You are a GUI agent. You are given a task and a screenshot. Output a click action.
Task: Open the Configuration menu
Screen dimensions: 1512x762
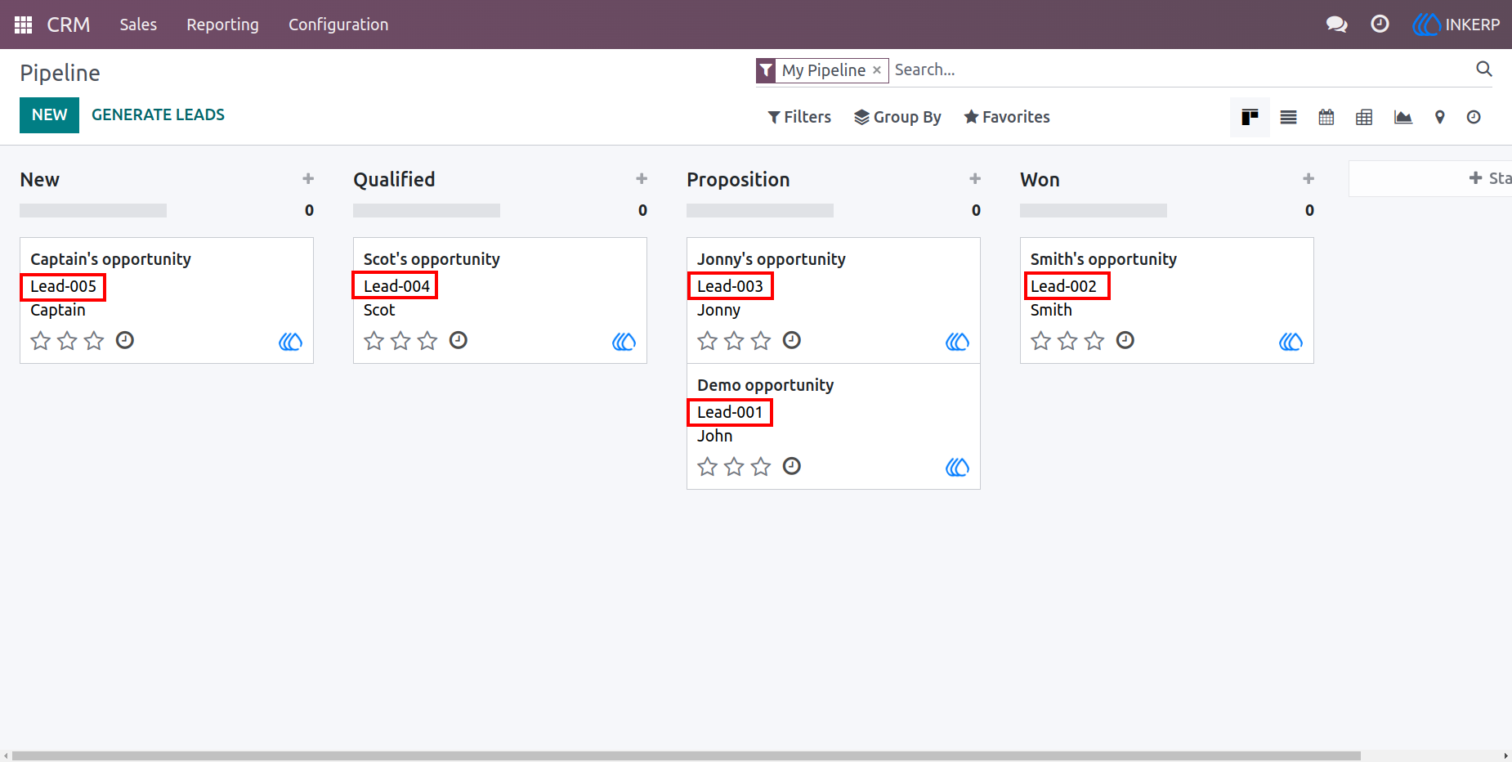(338, 25)
